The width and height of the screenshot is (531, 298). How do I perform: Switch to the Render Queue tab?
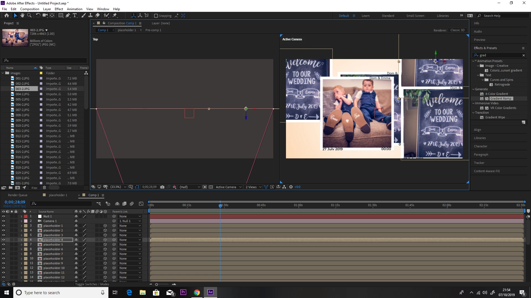tap(18, 195)
